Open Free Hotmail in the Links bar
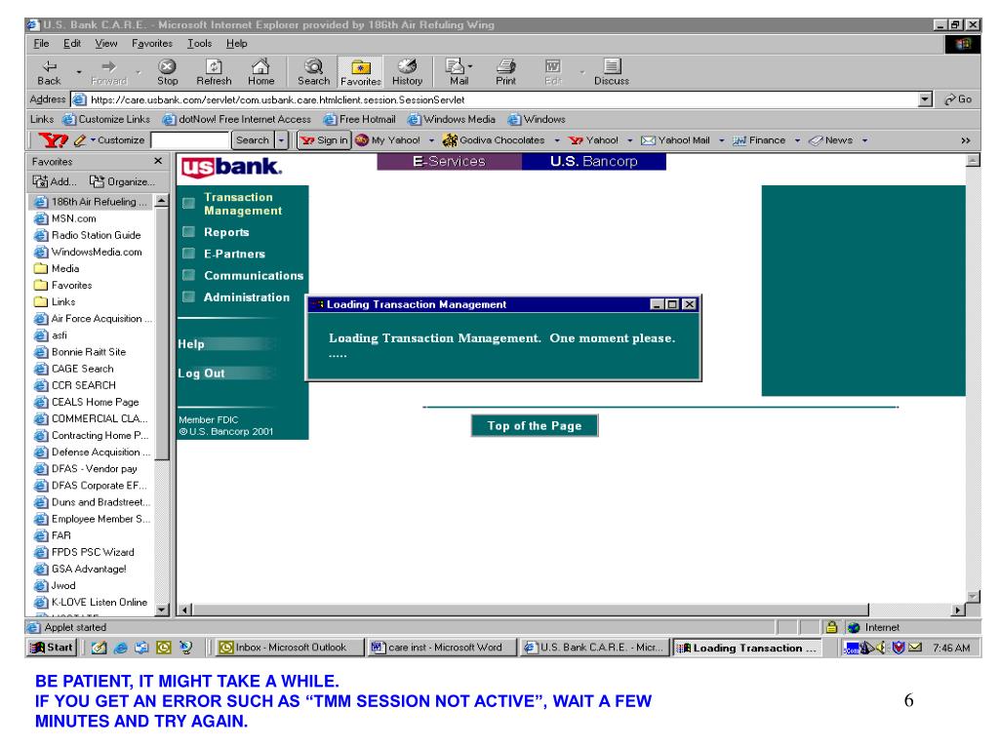Viewport: 999px width, 749px height. [359, 119]
